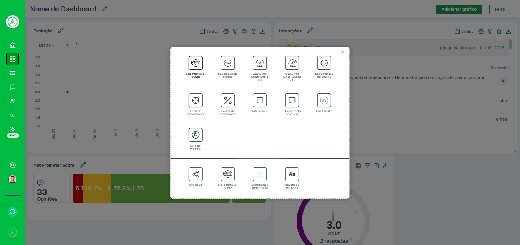Select Dados de performance percent option
Screen dimensions: 520x245
tap(228, 105)
